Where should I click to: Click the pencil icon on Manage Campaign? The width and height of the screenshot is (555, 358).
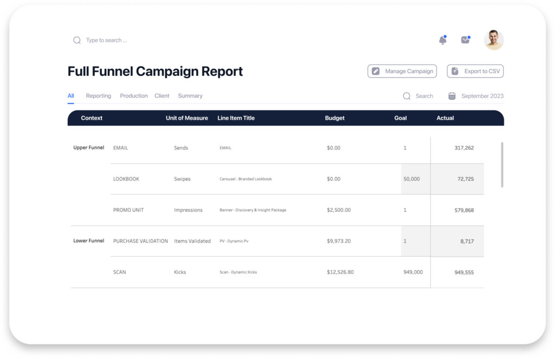376,71
